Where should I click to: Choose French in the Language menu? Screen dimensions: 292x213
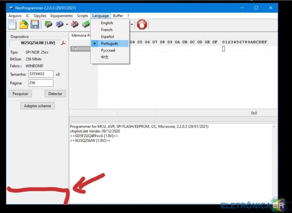[x=110, y=30]
